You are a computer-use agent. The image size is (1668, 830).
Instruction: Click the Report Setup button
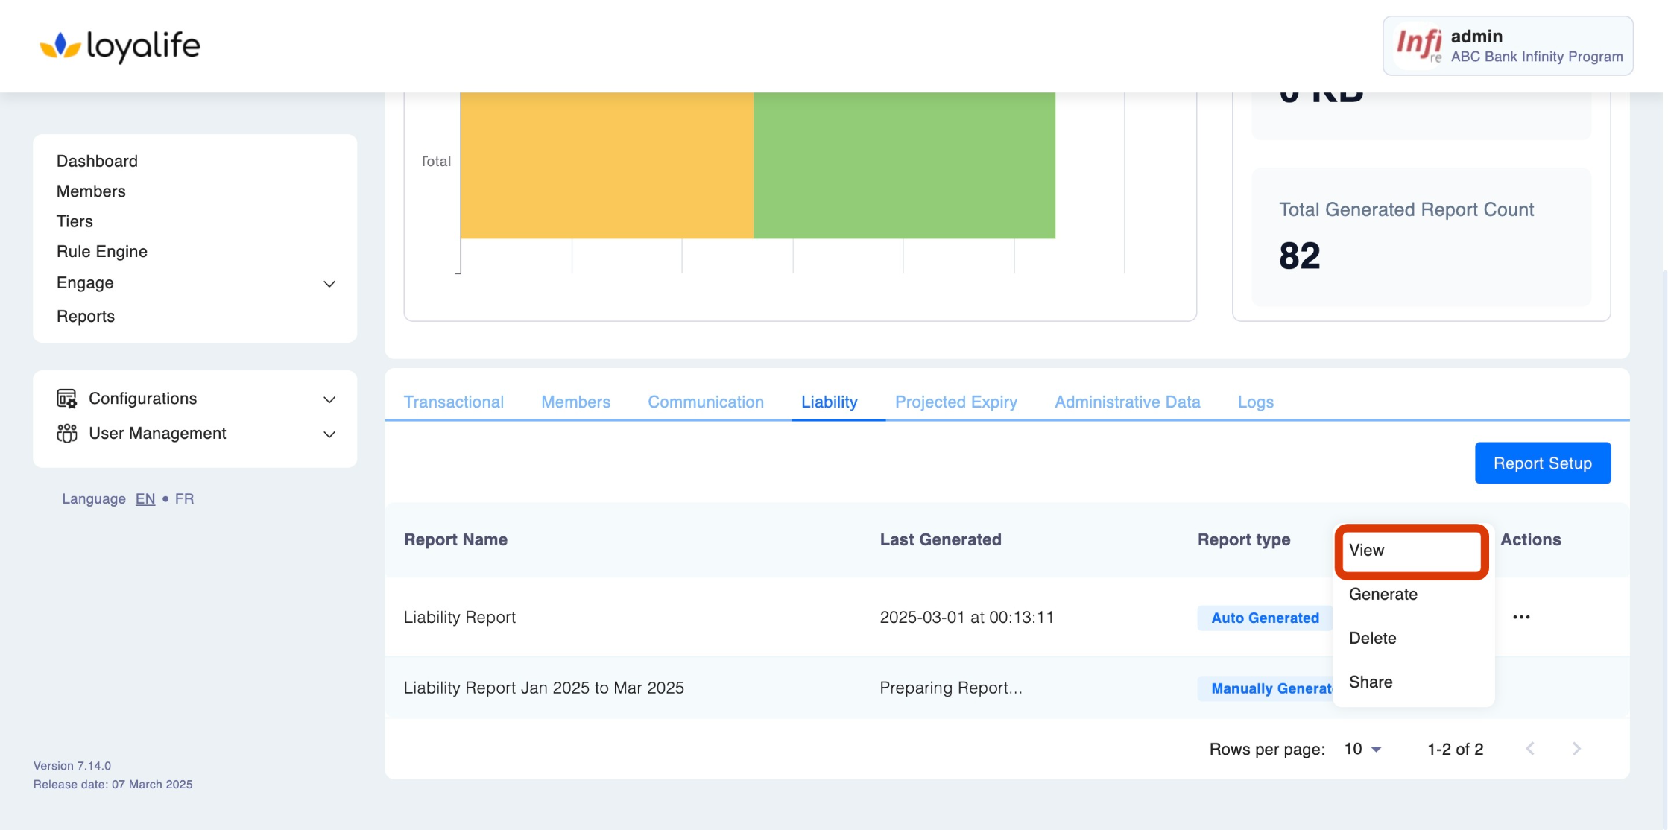pos(1542,463)
